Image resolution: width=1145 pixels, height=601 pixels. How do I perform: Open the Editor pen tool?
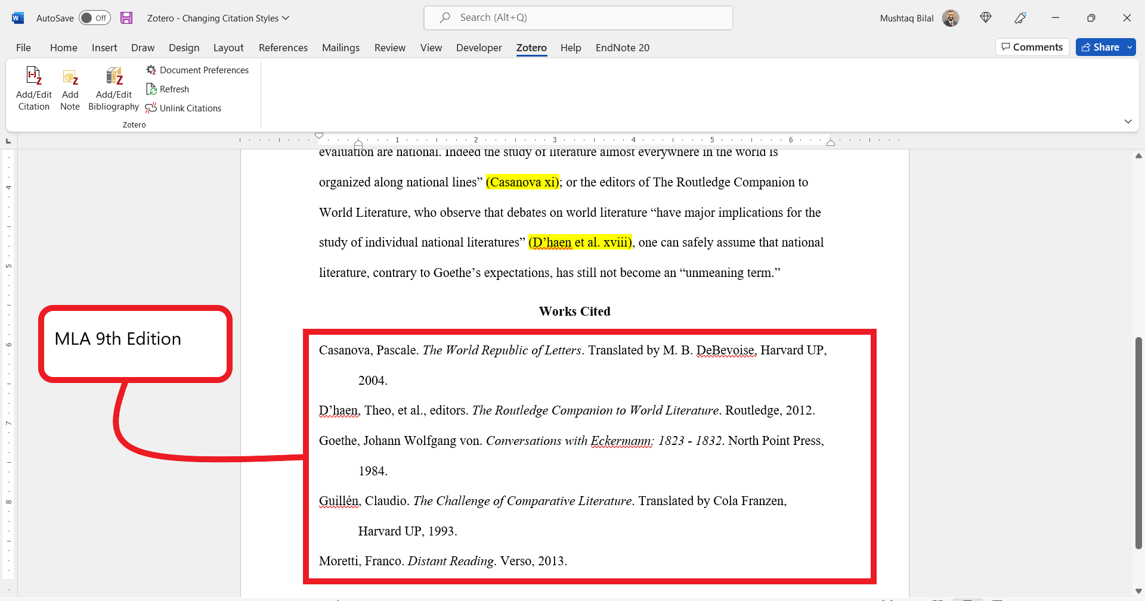coord(1020,18)
